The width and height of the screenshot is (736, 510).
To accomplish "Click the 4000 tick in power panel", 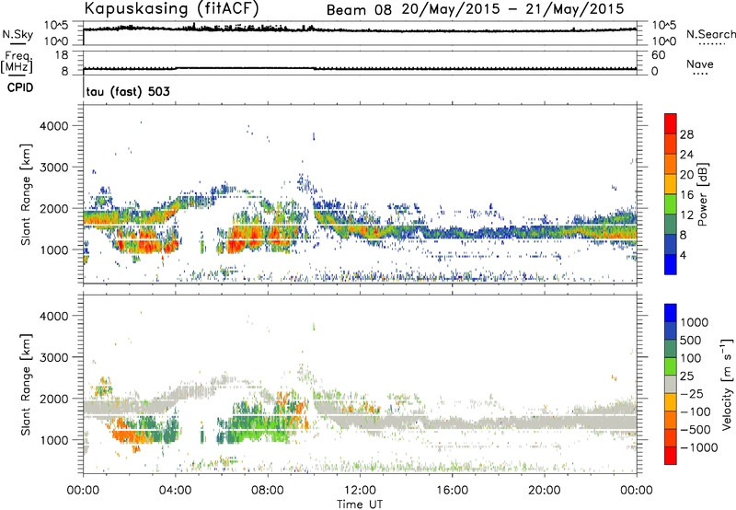I will coord(53,126).
